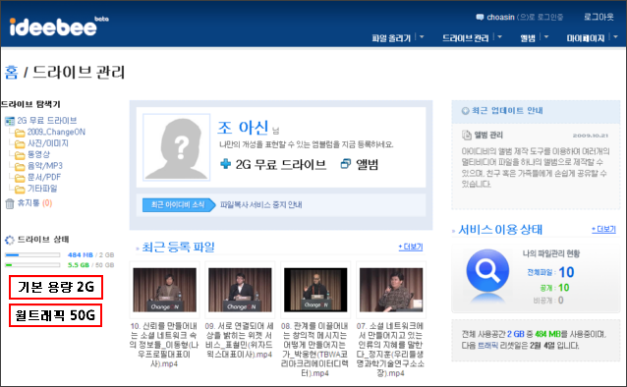Open the 파일복사 서비스 중지 안내 notice
The height and width of the screenshot is (387, 627).
[x=261, y=204]
